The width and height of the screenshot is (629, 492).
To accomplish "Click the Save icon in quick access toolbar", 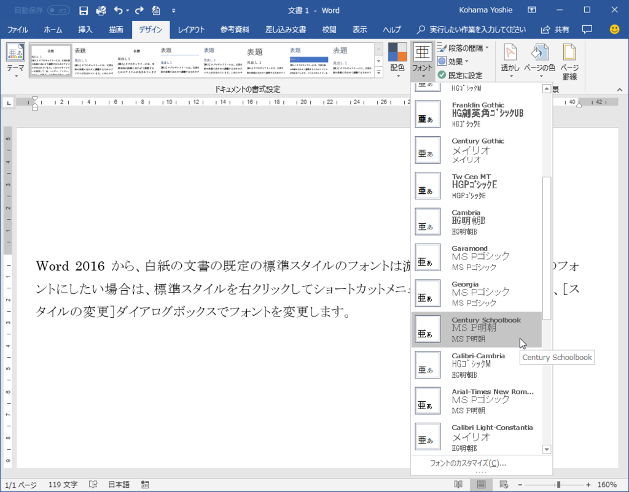I will pyautogui.click(x=84, y=11).
